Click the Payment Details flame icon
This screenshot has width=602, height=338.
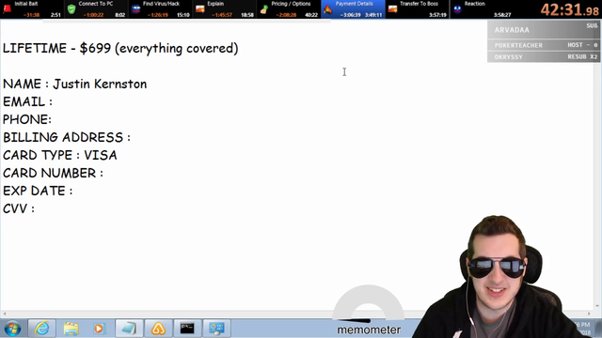(x=327, y=9)
